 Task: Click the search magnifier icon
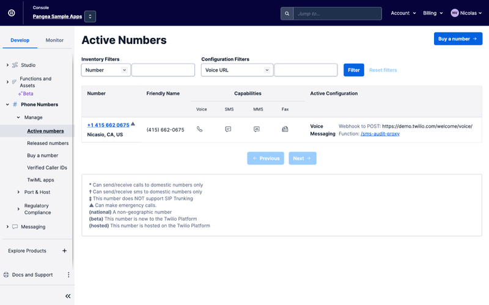(287, 13)
